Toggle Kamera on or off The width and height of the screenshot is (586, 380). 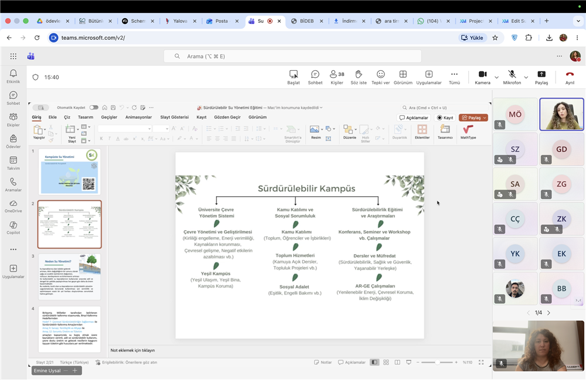click(482, 77)
